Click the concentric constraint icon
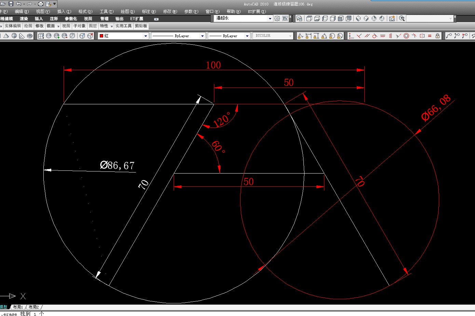Screen dimensions: 475x316 click(406, 36)
